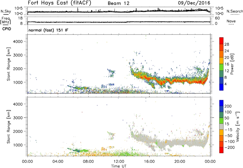
Task: Click the blue bottom of power color bar
Action: click(221, 87)
